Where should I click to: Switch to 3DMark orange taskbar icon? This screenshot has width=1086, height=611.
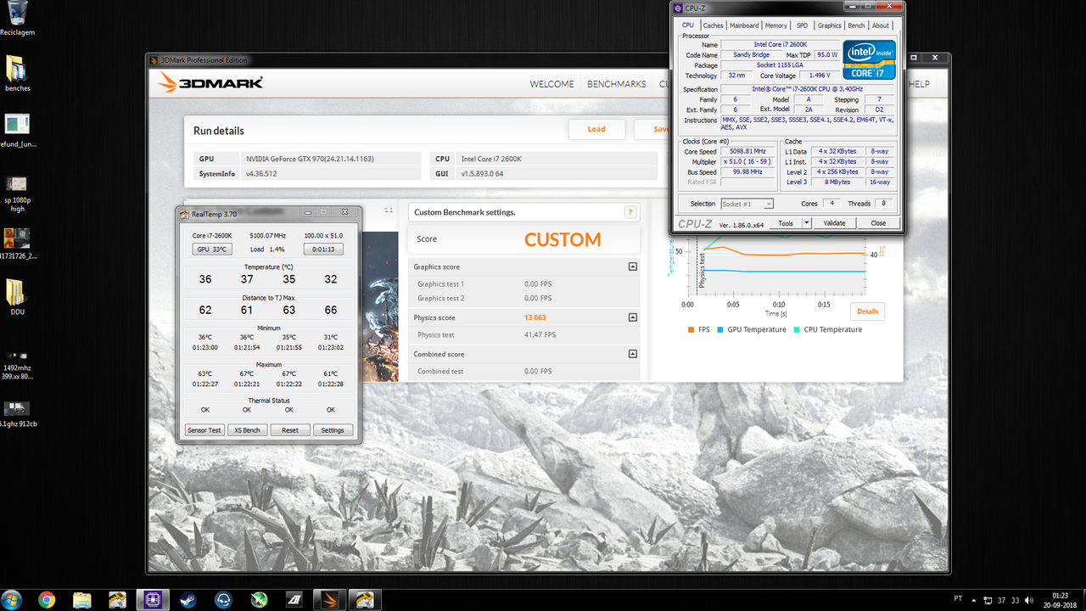[x=328, y=600]
